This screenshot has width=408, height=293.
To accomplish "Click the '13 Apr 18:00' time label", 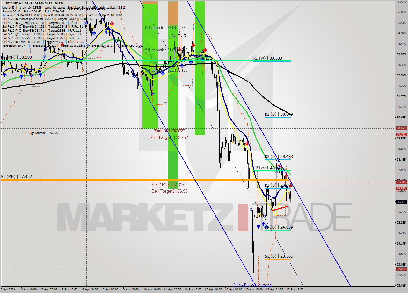I will coord(254,289).
